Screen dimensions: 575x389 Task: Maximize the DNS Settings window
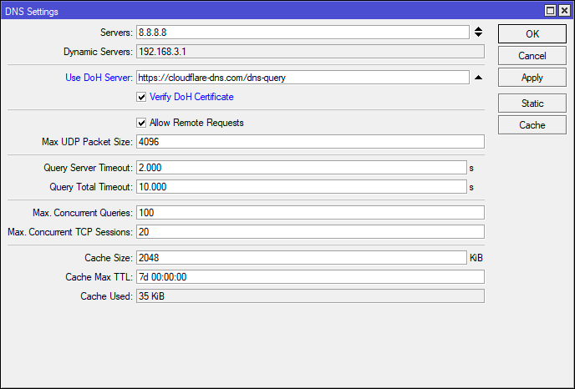tap(550, 10)
